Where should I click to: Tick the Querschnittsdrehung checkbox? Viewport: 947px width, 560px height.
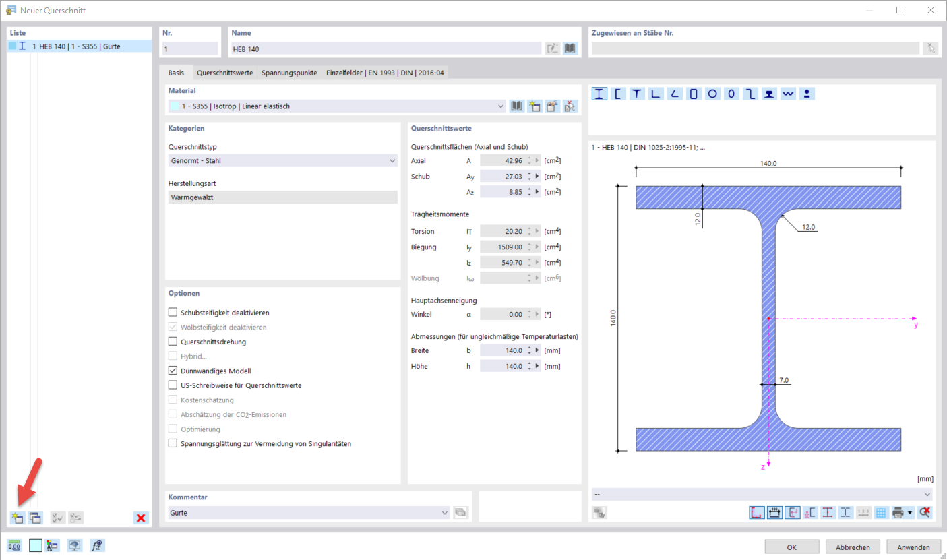173,342
